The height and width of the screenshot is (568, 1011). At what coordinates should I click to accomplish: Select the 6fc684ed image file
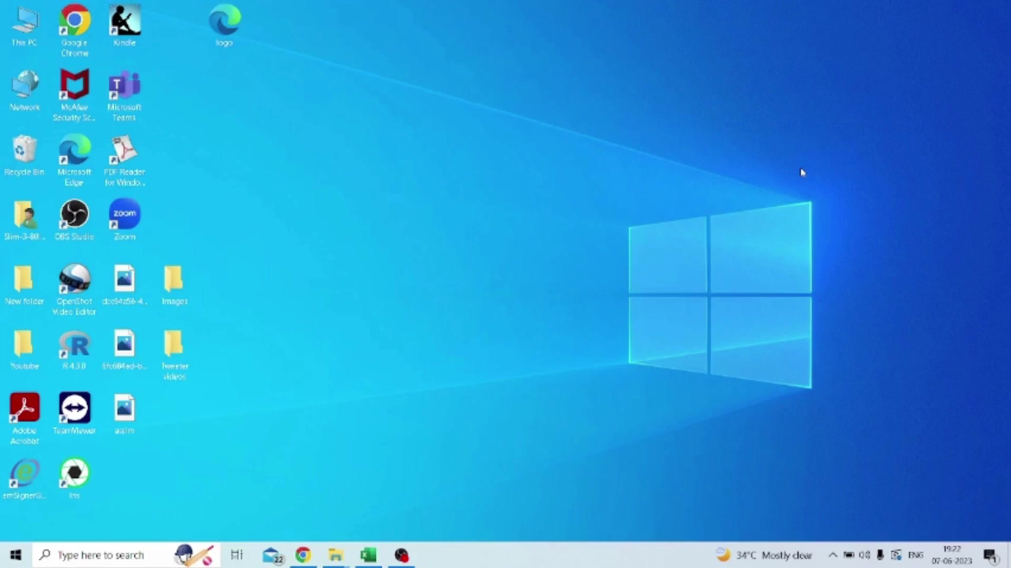(124, 349)
